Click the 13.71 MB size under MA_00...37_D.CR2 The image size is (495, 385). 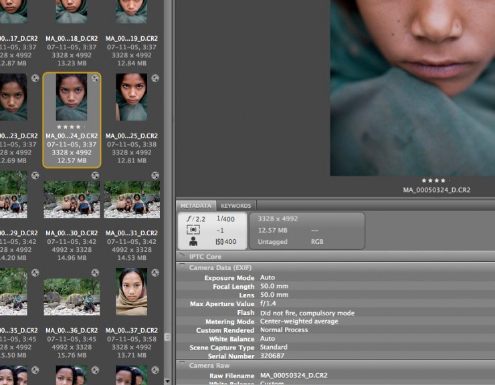(x=132, y=355)
